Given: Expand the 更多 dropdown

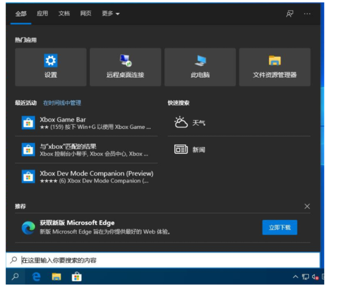Looking at the screenshot, I should coord(111,14).
